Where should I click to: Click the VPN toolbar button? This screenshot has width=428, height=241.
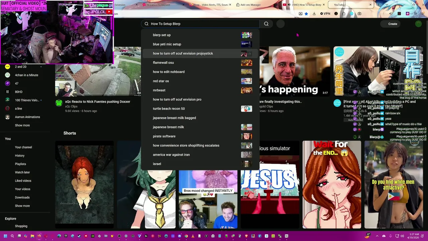click(x=325, y=14)
